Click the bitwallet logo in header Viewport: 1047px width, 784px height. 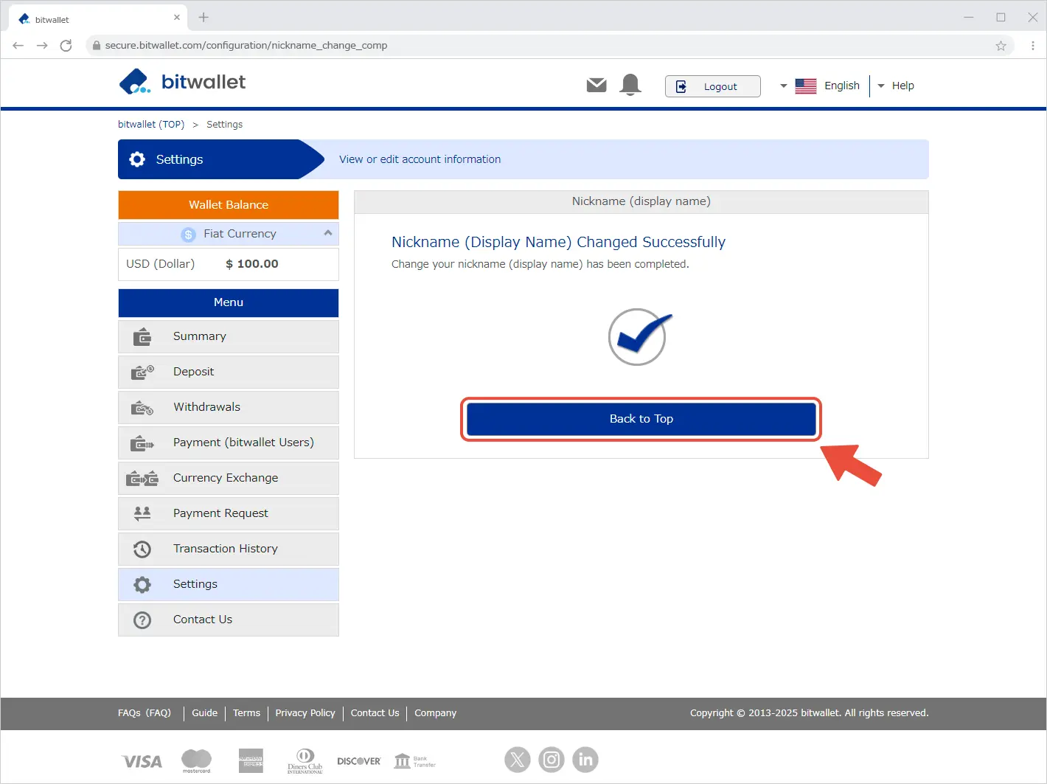click(182, 82)
